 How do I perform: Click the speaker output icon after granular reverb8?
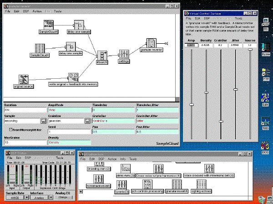[167, 43]
